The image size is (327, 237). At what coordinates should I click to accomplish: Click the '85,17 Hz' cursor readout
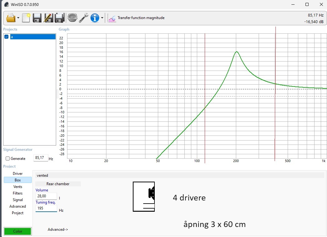pos(315,15)
